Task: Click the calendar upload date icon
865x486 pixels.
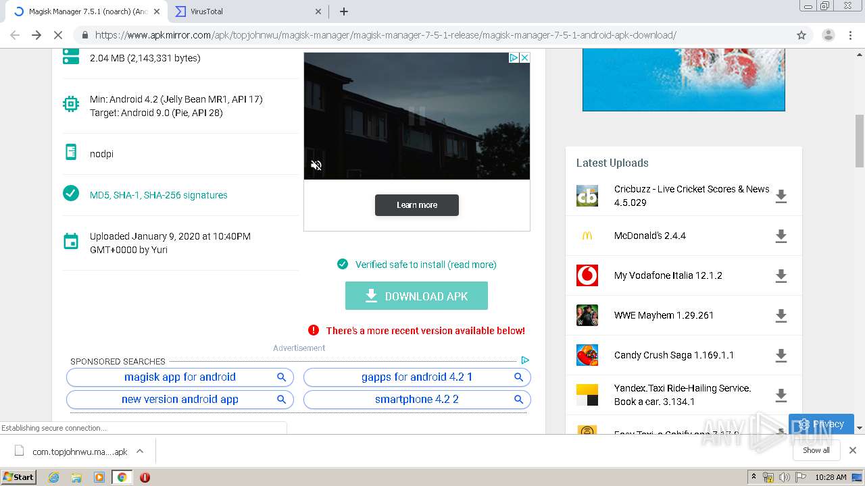Action: [71, 242]
